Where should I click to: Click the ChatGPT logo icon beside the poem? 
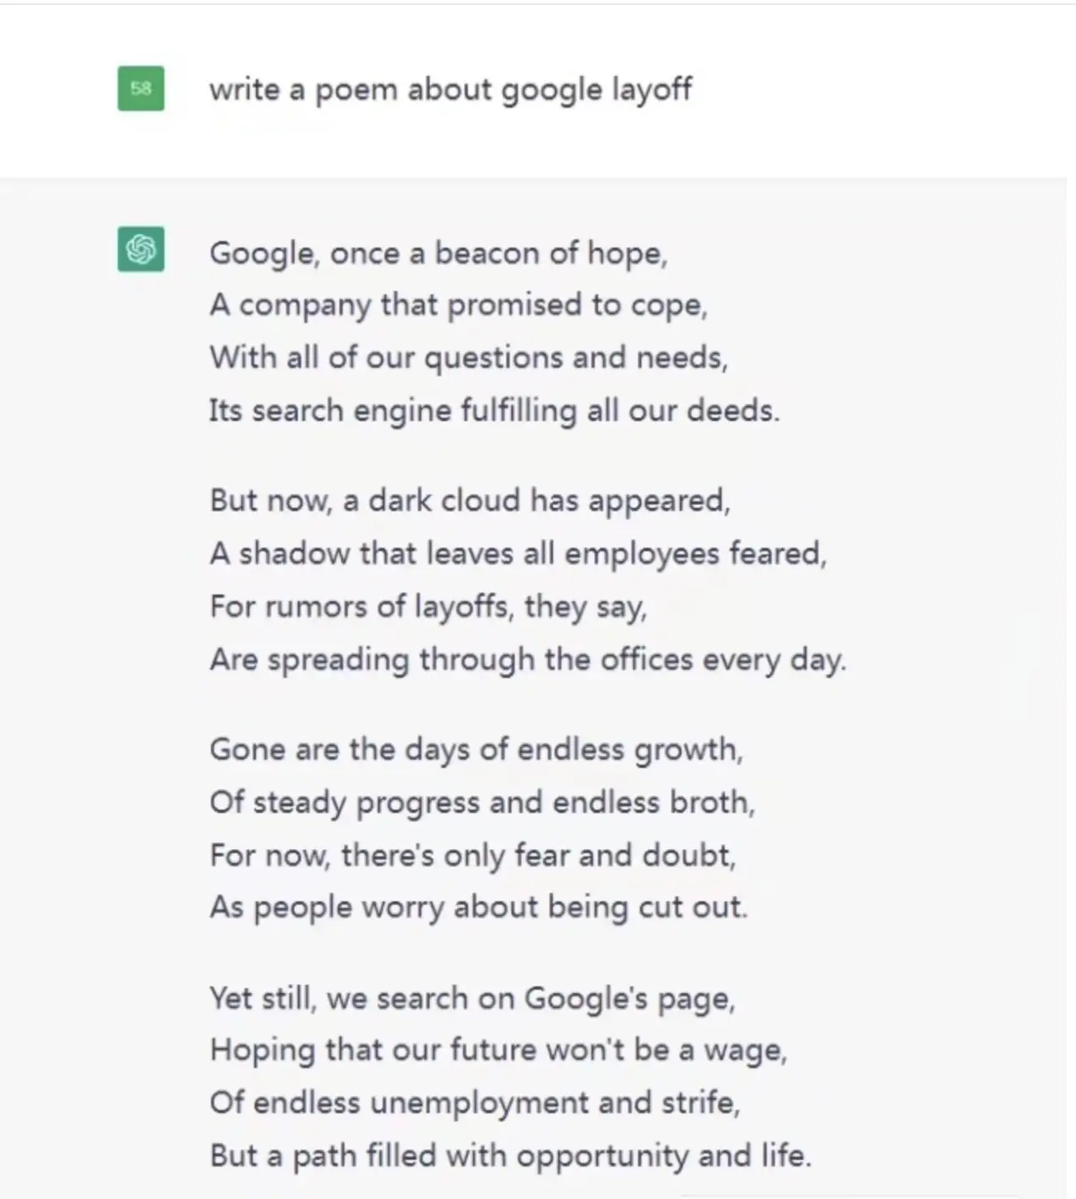tap(141, 249)
